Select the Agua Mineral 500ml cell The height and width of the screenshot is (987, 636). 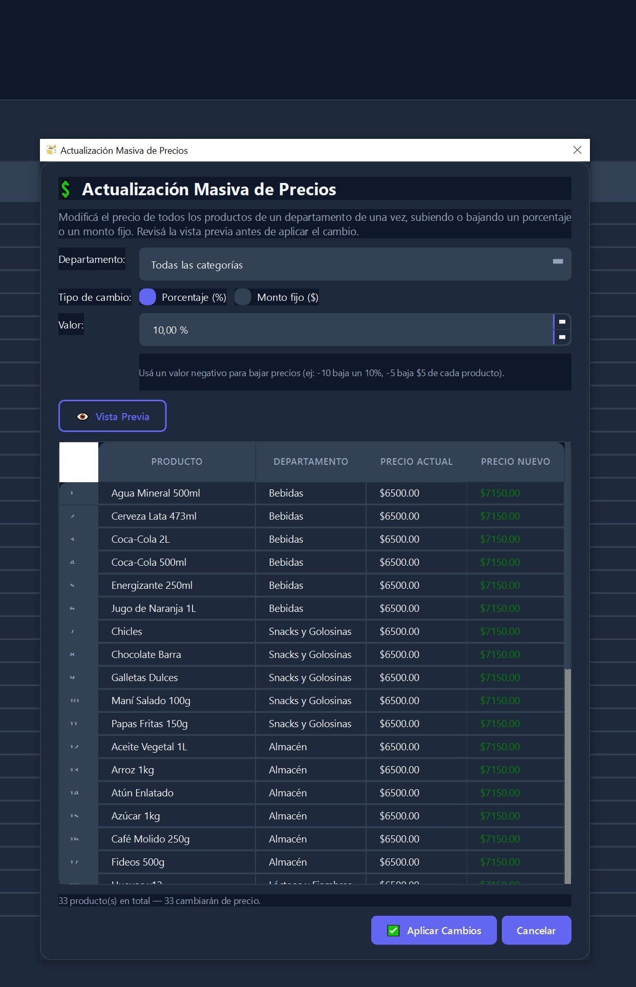point(177,493)
